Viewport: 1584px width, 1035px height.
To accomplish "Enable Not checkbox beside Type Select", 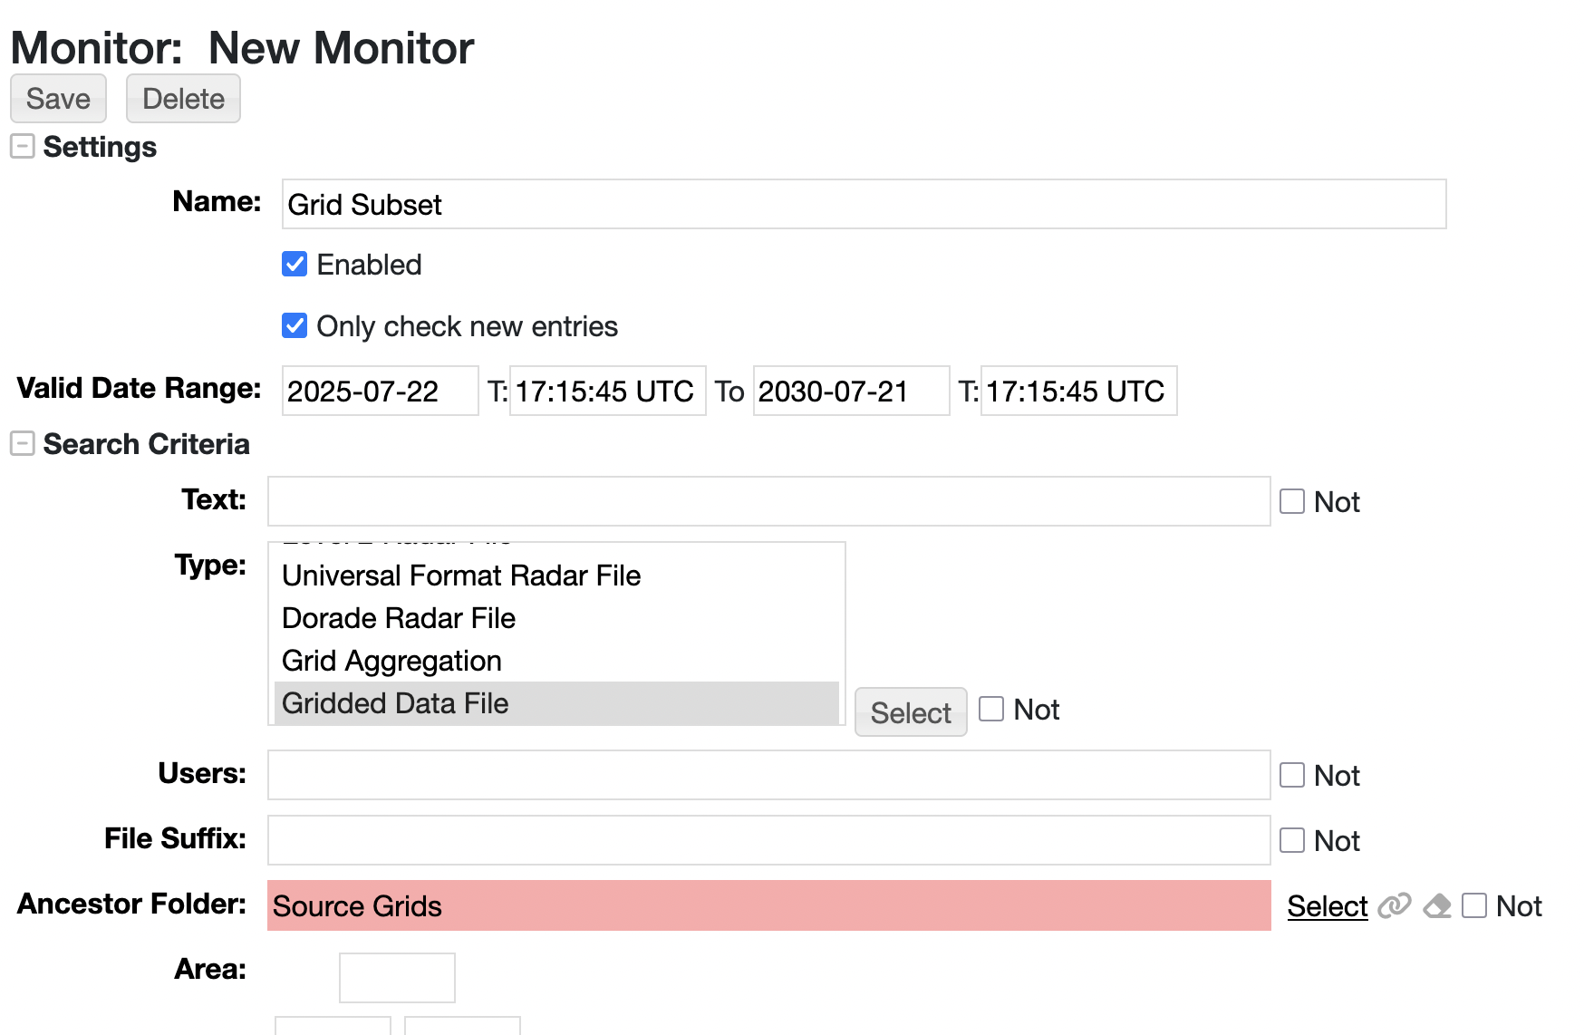I will pos(991,709).
